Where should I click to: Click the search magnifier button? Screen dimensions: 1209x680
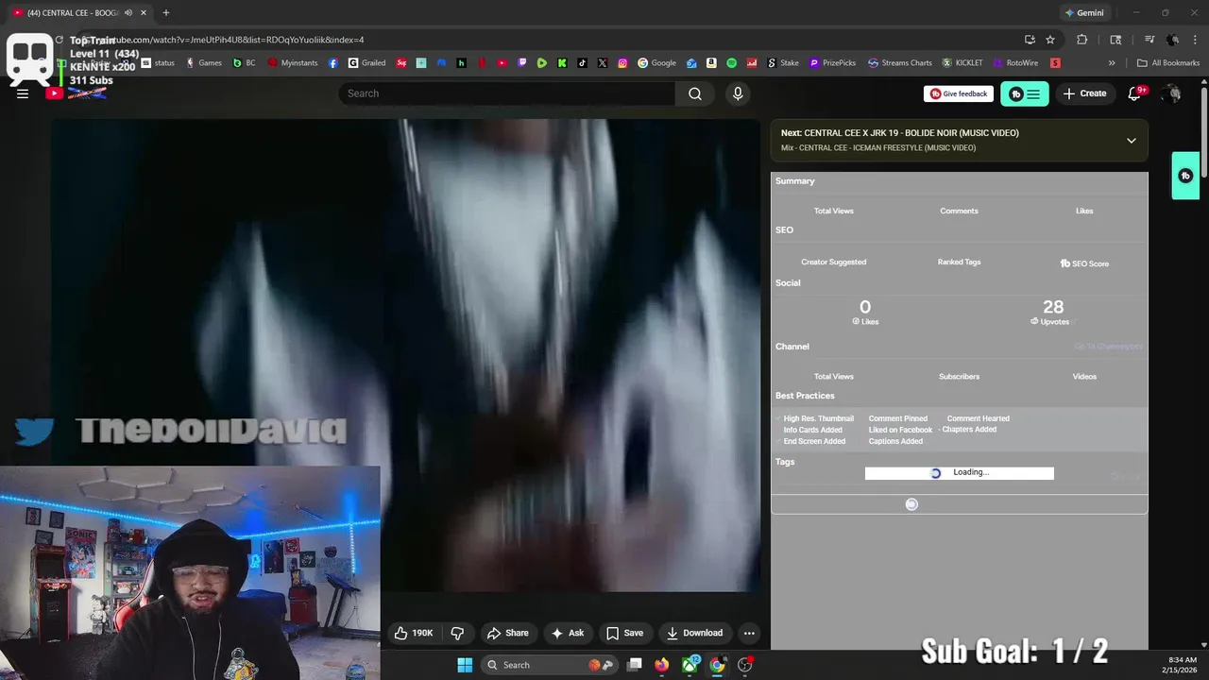pos(695,93)
